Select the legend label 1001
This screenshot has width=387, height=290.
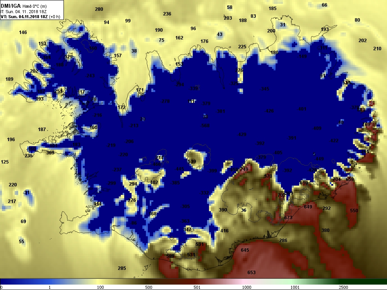(x=295, y=287)
